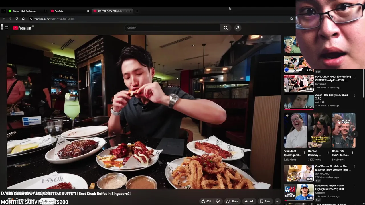Click the main video player to pause
This screenshot has height=205, width=365.
144,112
